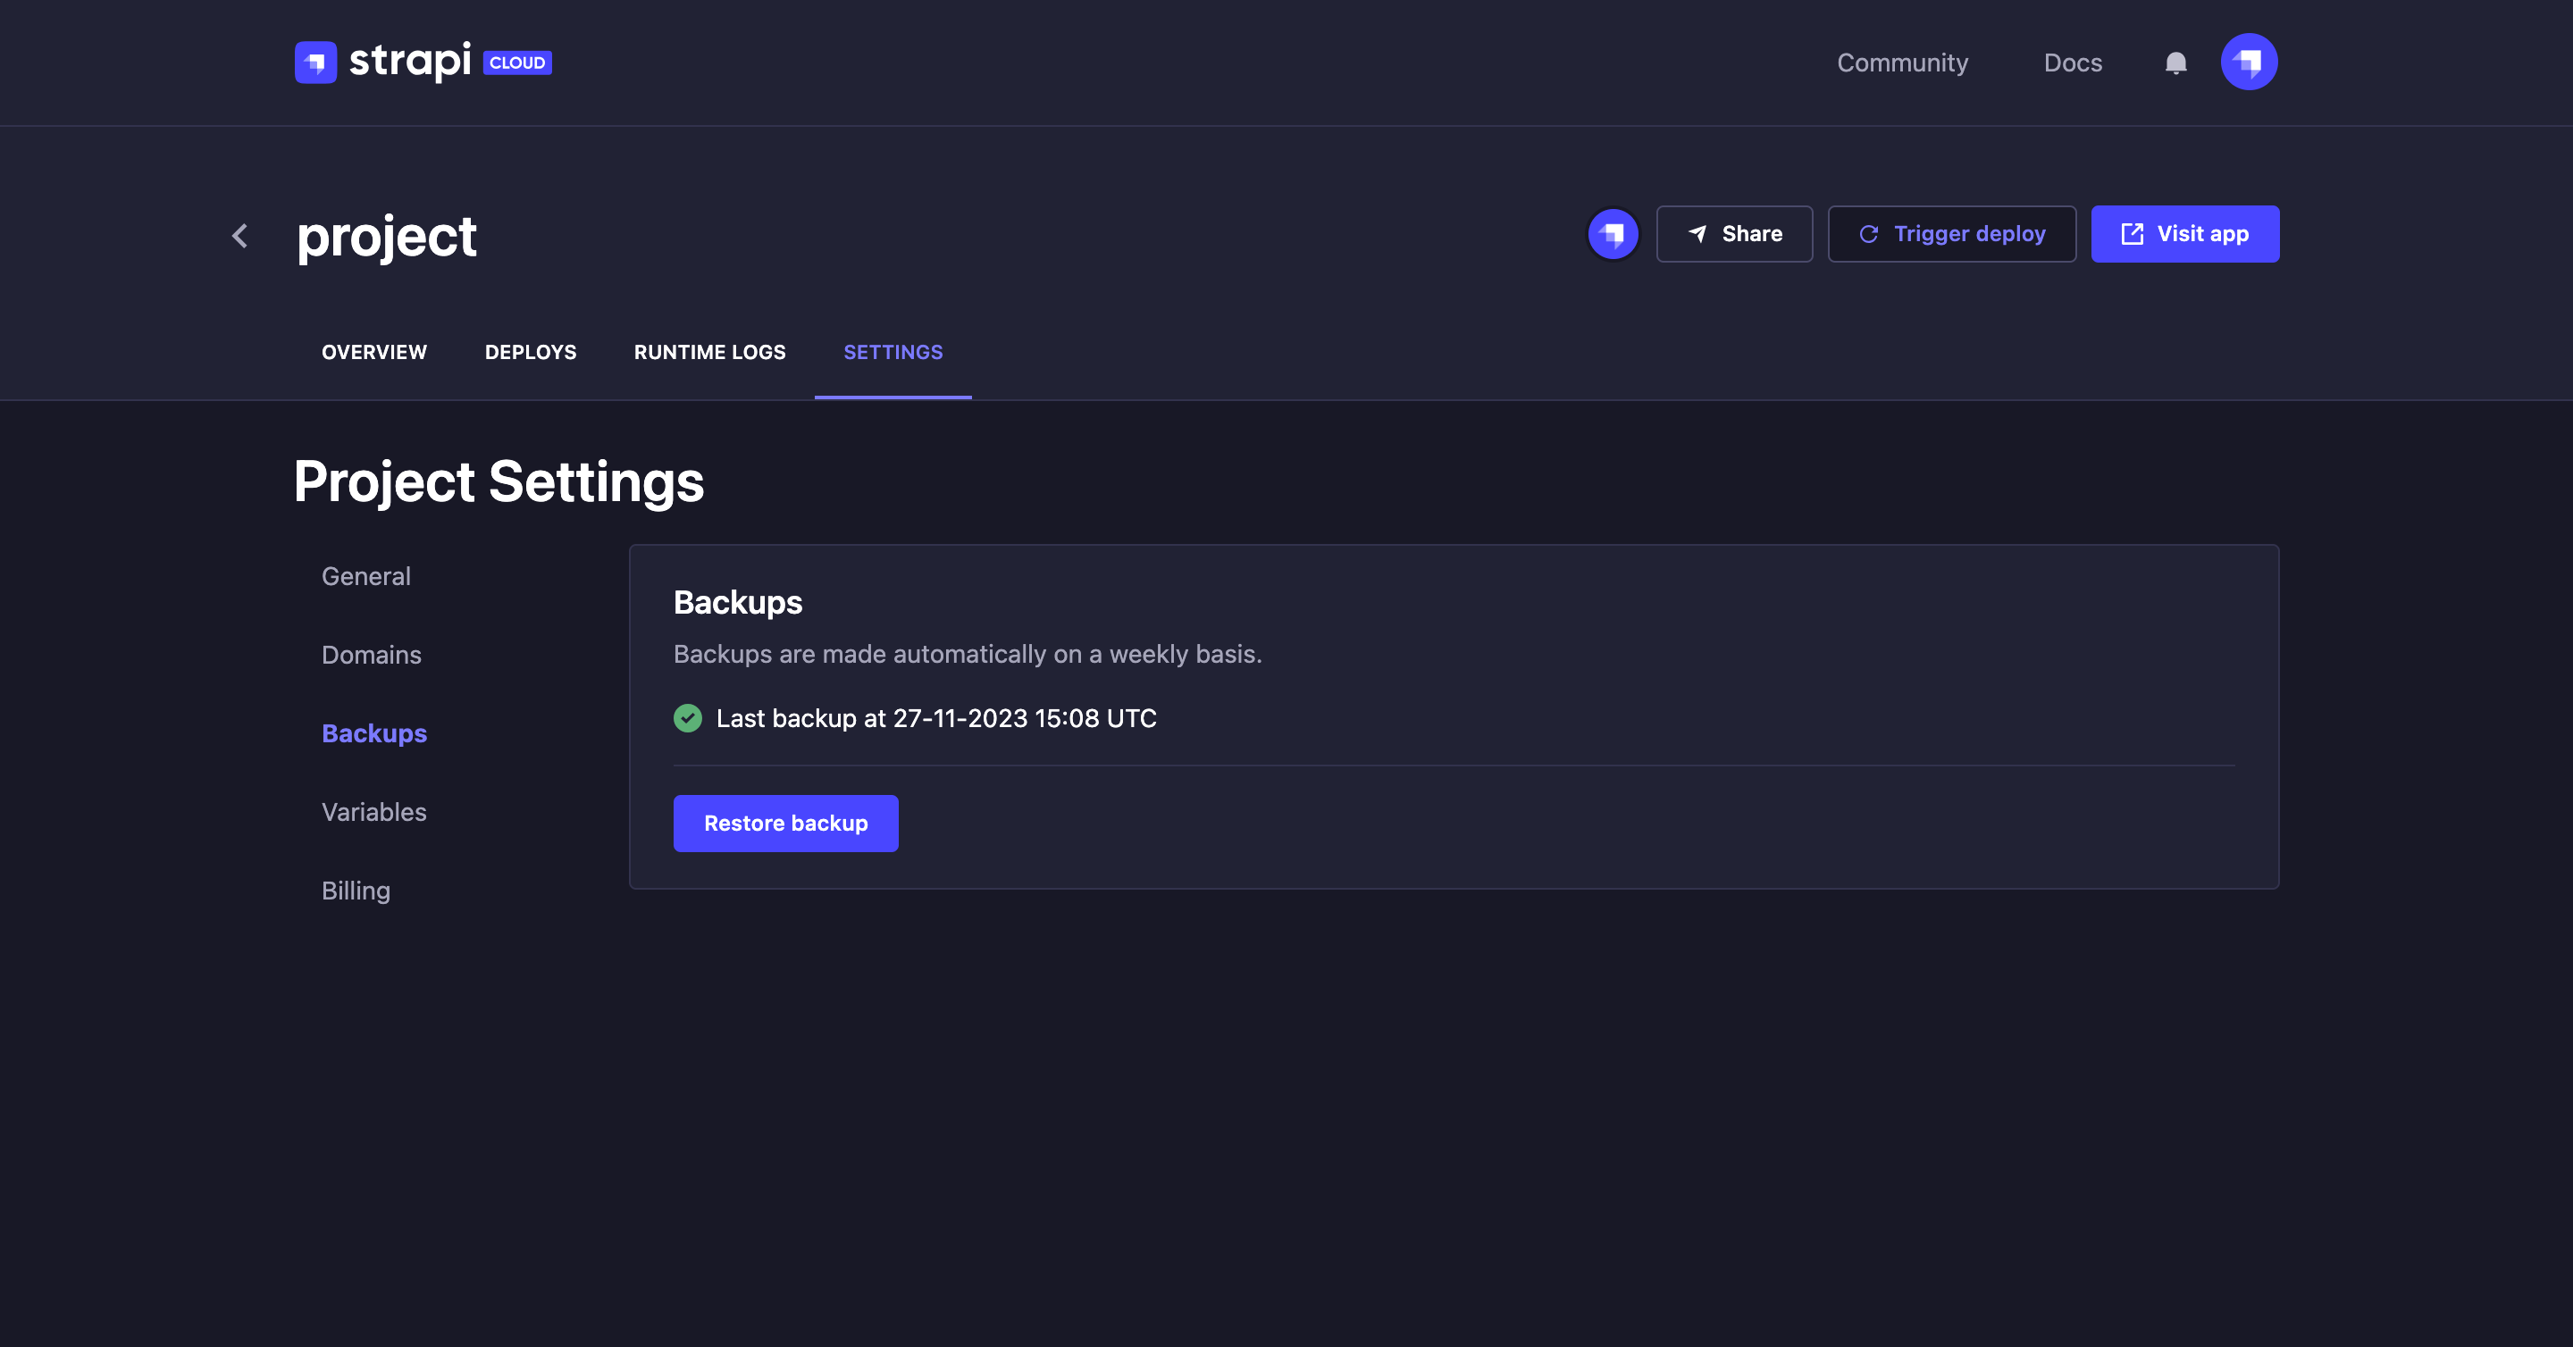Click the project member avatar icon
The width and height of the screenshot is (2573, 1347).
coord(1612,235)
